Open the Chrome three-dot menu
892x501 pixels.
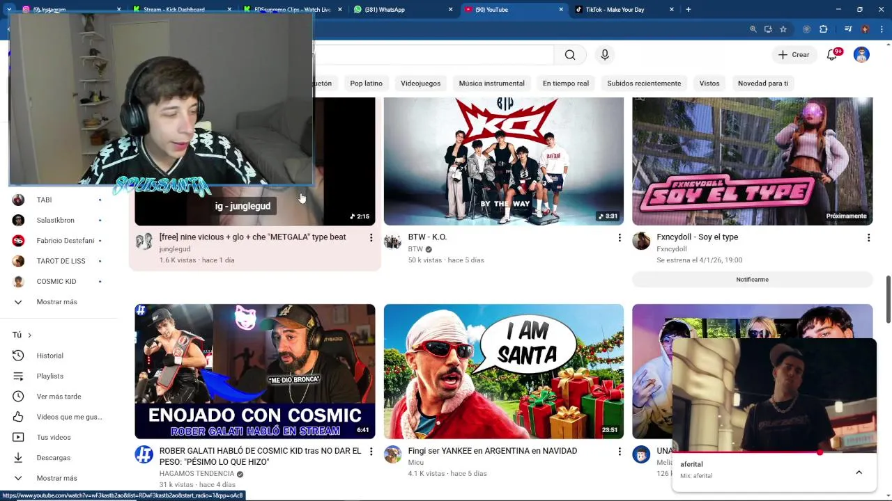[882, 29]
